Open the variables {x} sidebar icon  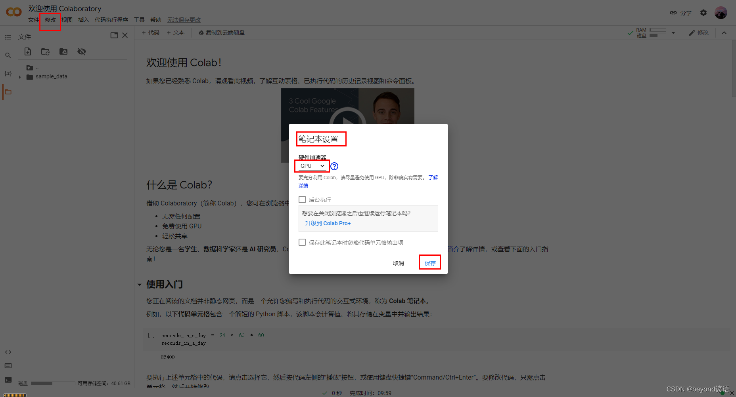8,73
